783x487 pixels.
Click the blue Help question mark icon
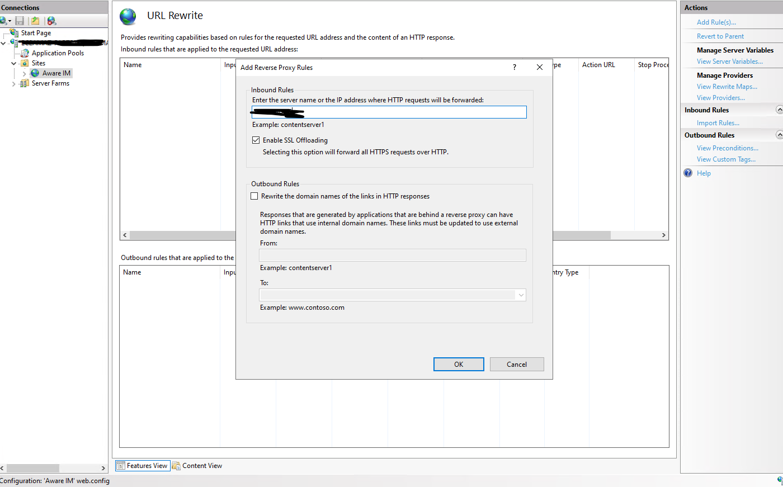(688, 173)
